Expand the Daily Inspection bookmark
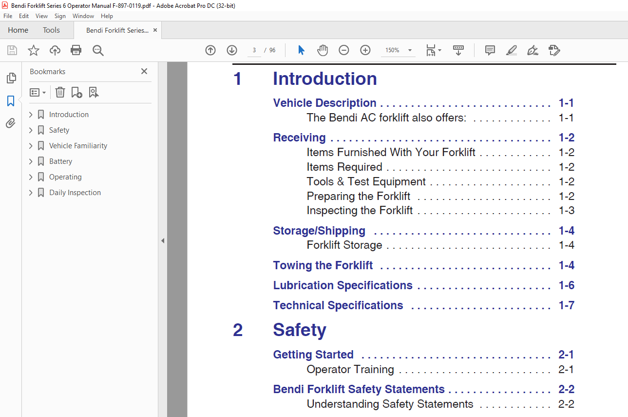Screen dimensions: 628x417 pos(31,193)
